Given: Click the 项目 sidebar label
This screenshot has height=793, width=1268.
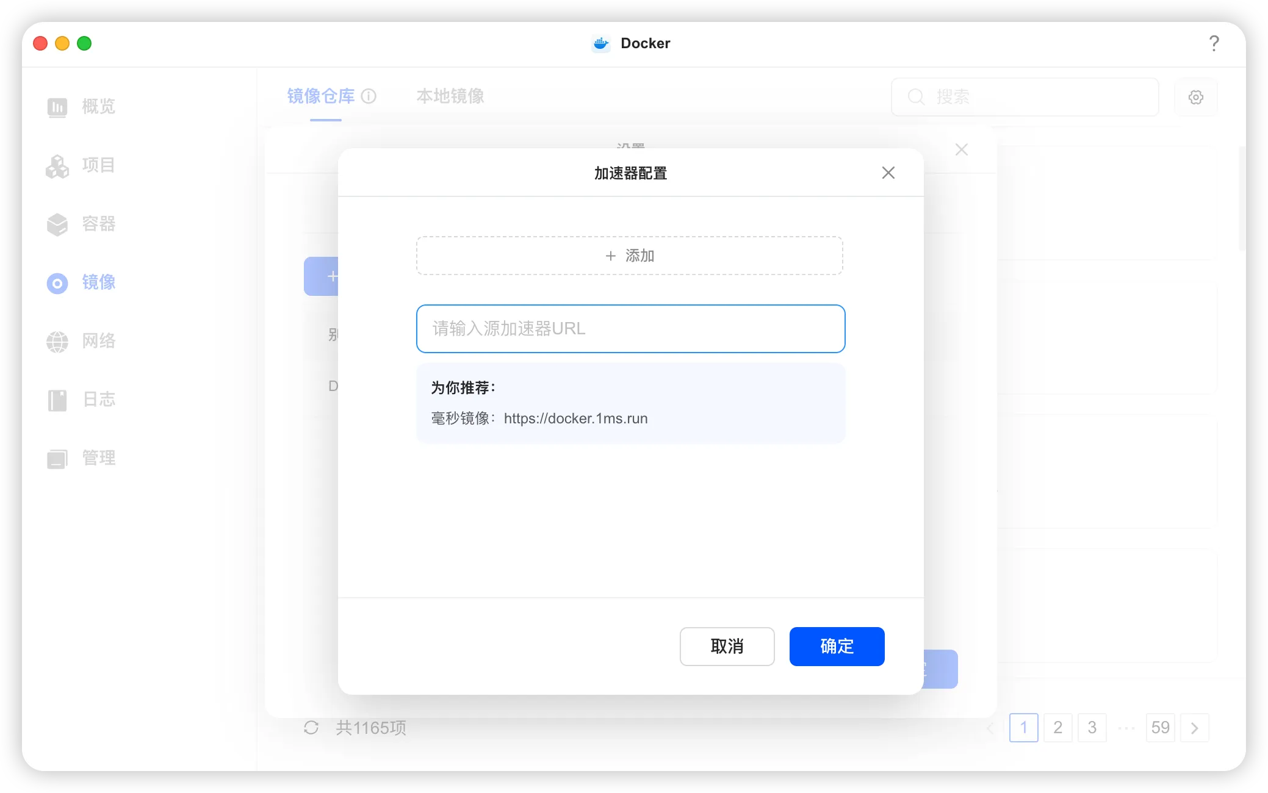Looking at the screenshot, I should [x=99, y=165].
